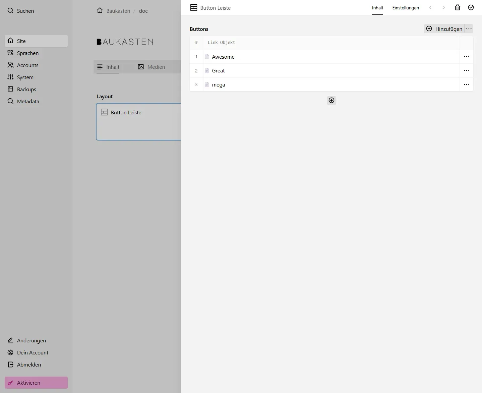The image size is (482, 393).
Task: Open the mega link object entry
Action: point(219,85)
